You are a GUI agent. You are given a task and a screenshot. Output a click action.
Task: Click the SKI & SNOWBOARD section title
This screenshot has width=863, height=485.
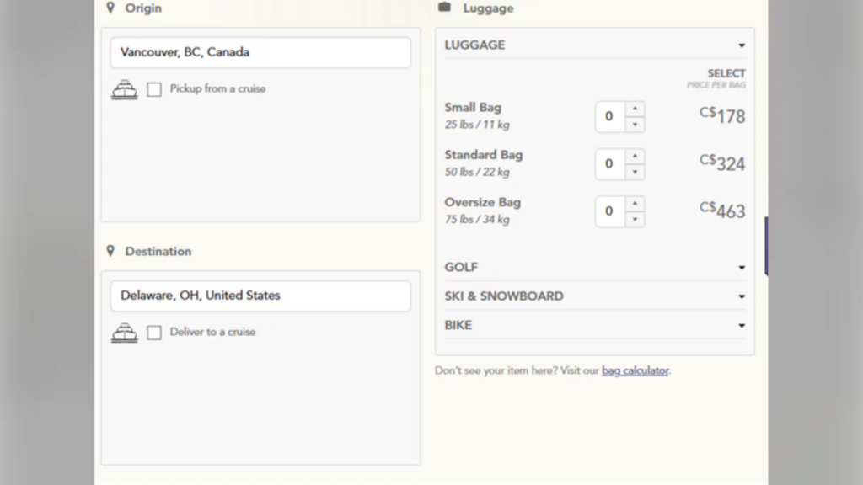coord(504,296)
